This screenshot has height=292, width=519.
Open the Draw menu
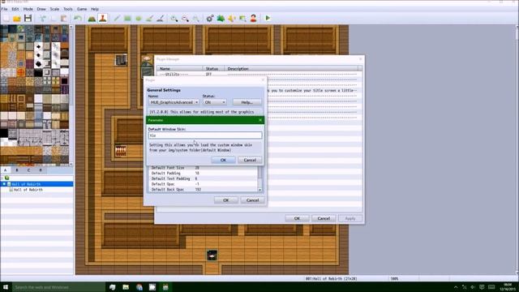click(x=41, y=9)
